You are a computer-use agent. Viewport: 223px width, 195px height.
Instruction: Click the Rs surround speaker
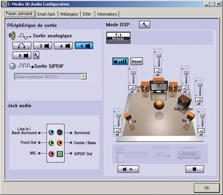[x=191, y=117]
